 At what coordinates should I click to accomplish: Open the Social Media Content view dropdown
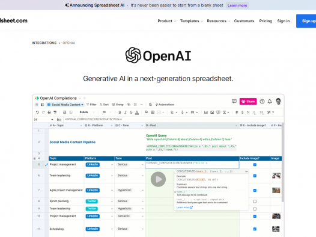coord(65,105)
